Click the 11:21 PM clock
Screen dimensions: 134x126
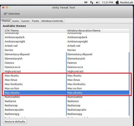point(107,2)
